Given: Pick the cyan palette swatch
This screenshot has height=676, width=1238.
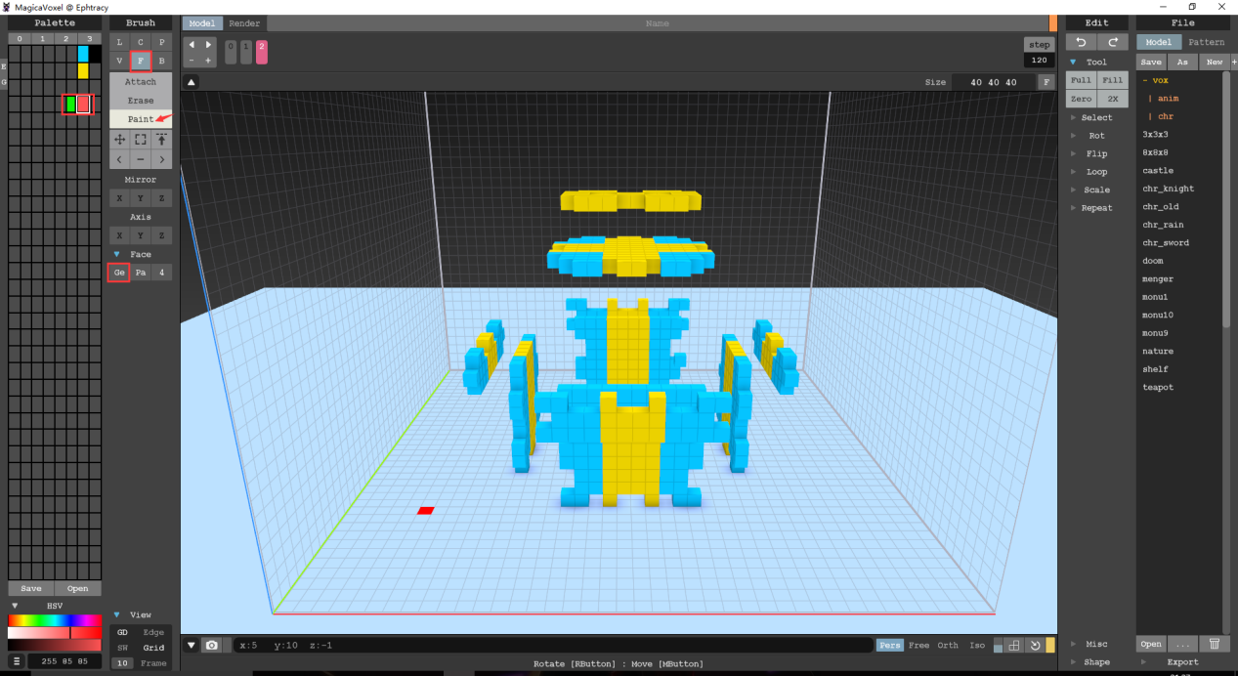Looking at the screenshot, I should 83,54.
